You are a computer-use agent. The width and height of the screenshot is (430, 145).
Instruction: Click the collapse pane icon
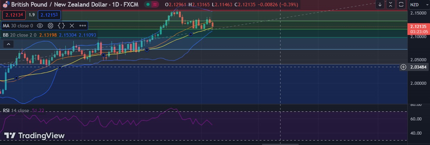coord(390,4)
